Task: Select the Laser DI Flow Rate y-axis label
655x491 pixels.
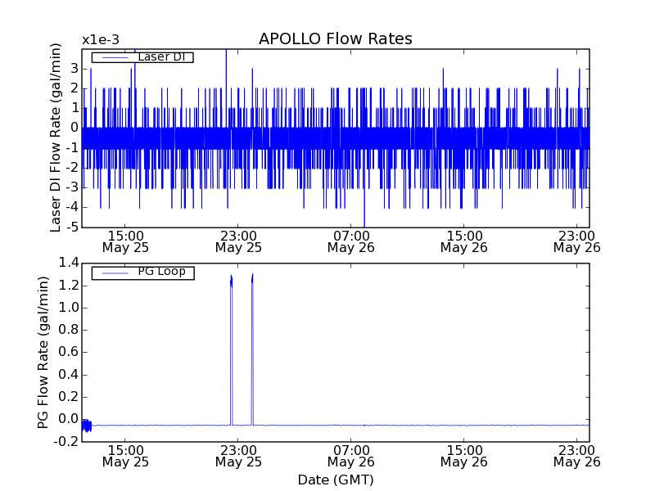Action: click(56, 137)
